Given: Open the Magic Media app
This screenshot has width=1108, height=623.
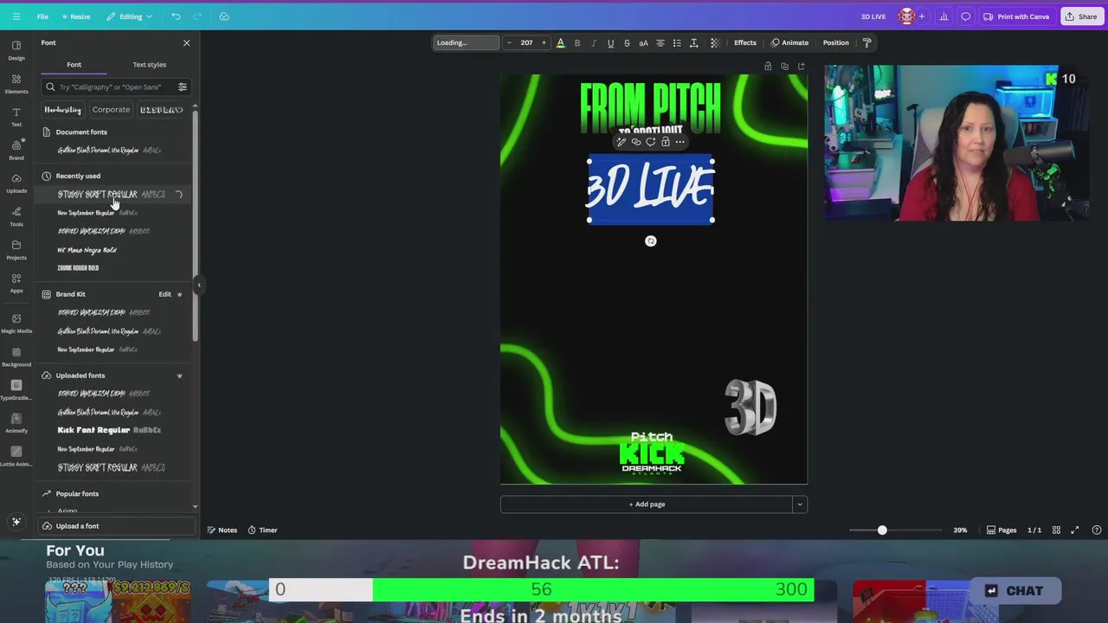Looking at the screenshot, I should [x=16, y=323].
